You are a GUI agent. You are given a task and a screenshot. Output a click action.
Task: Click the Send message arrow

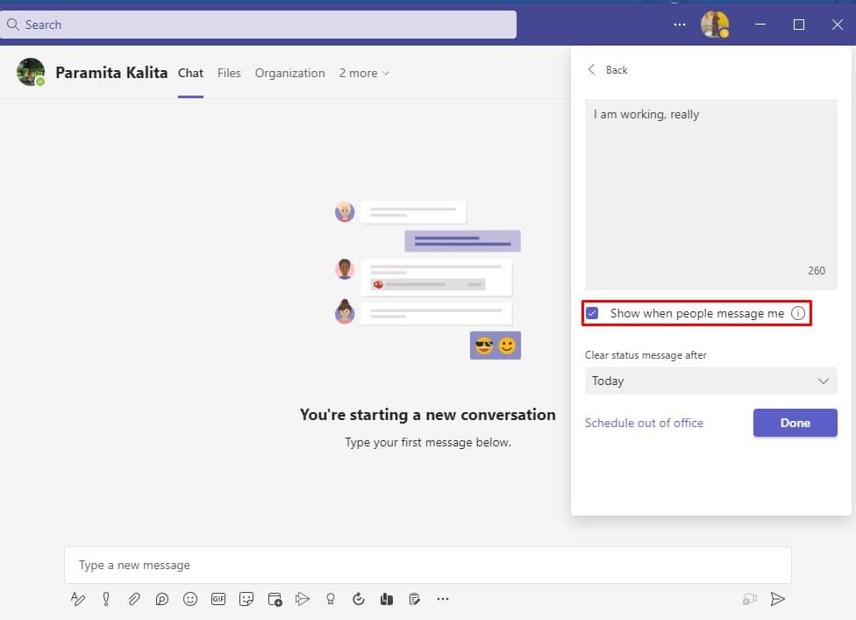click(x=777, y=599)
